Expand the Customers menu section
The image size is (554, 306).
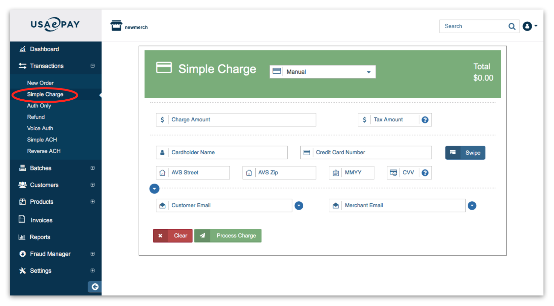click(x=93, y=185)
